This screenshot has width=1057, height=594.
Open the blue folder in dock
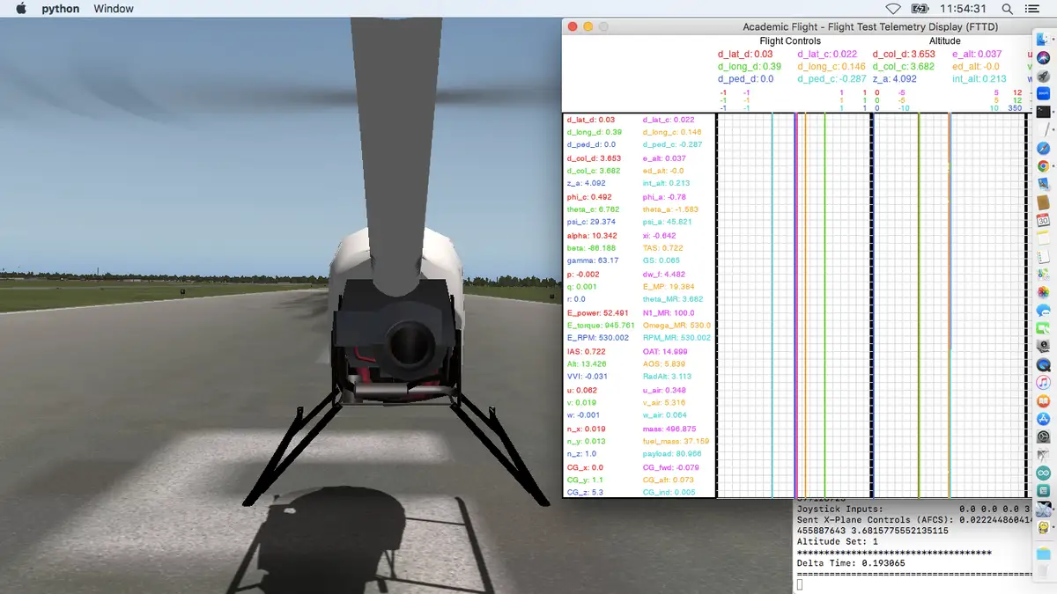1043,554
